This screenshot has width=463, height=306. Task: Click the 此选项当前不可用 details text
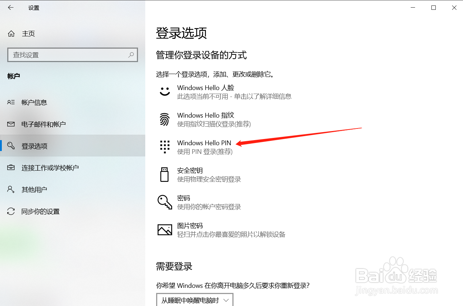pos(234,97)
